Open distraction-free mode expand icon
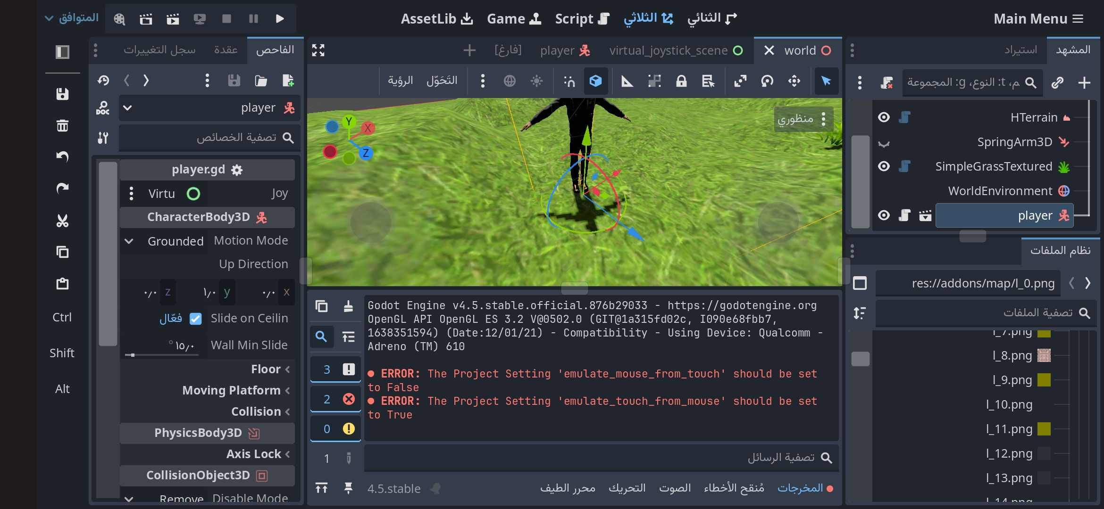 pyautogui.click(x=318, y=50)
